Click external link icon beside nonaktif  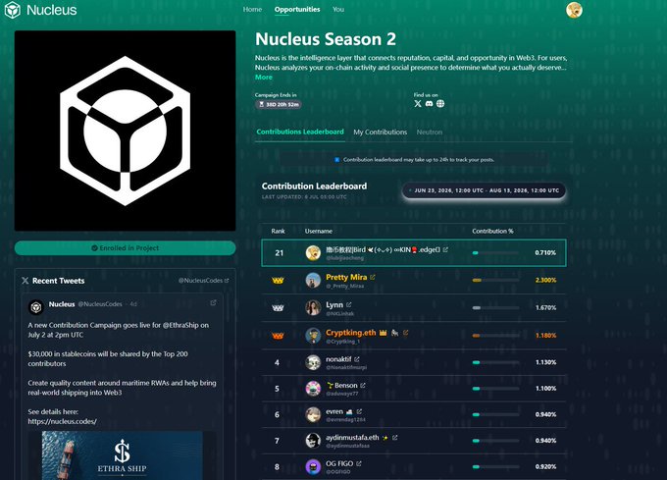tap(357, 359)
